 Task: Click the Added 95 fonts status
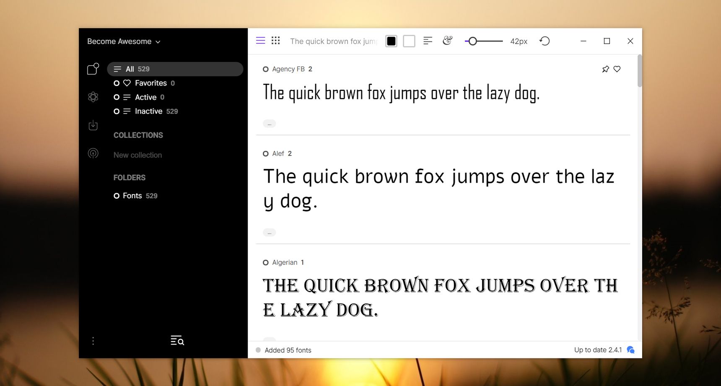(288, 350)
